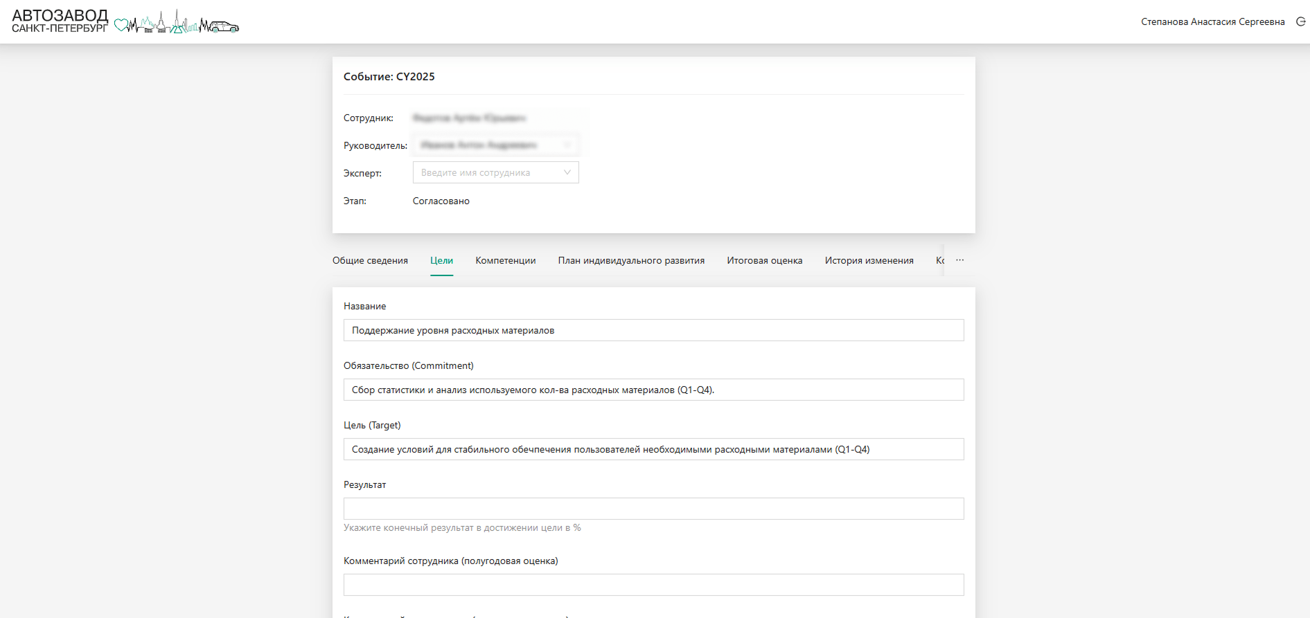The image size is (1310, 618).
Task: Expand the Эксперт employee selector
Action: coord(495,173)
